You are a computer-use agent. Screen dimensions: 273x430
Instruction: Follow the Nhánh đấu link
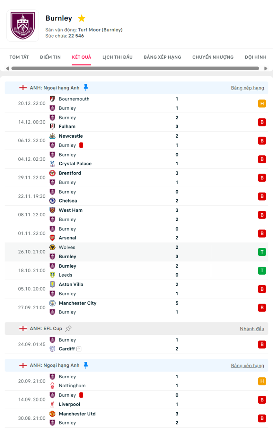point(252,328)
